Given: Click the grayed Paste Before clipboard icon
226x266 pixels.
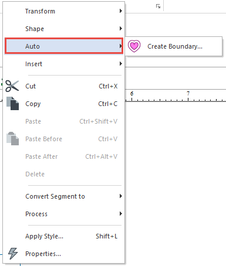Looking at the screenshot, I should (x=12, y=139).
